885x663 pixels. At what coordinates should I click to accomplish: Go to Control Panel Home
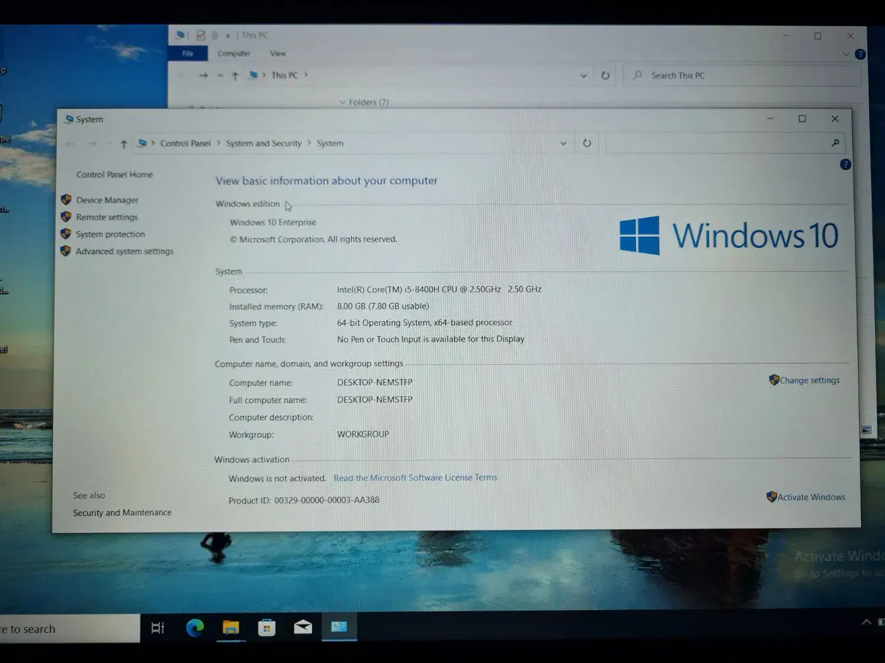point(114,175)
